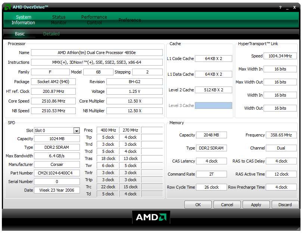Click the Date Week 23 Year 2006 value
302x233 pixels.
pos(57,190)
